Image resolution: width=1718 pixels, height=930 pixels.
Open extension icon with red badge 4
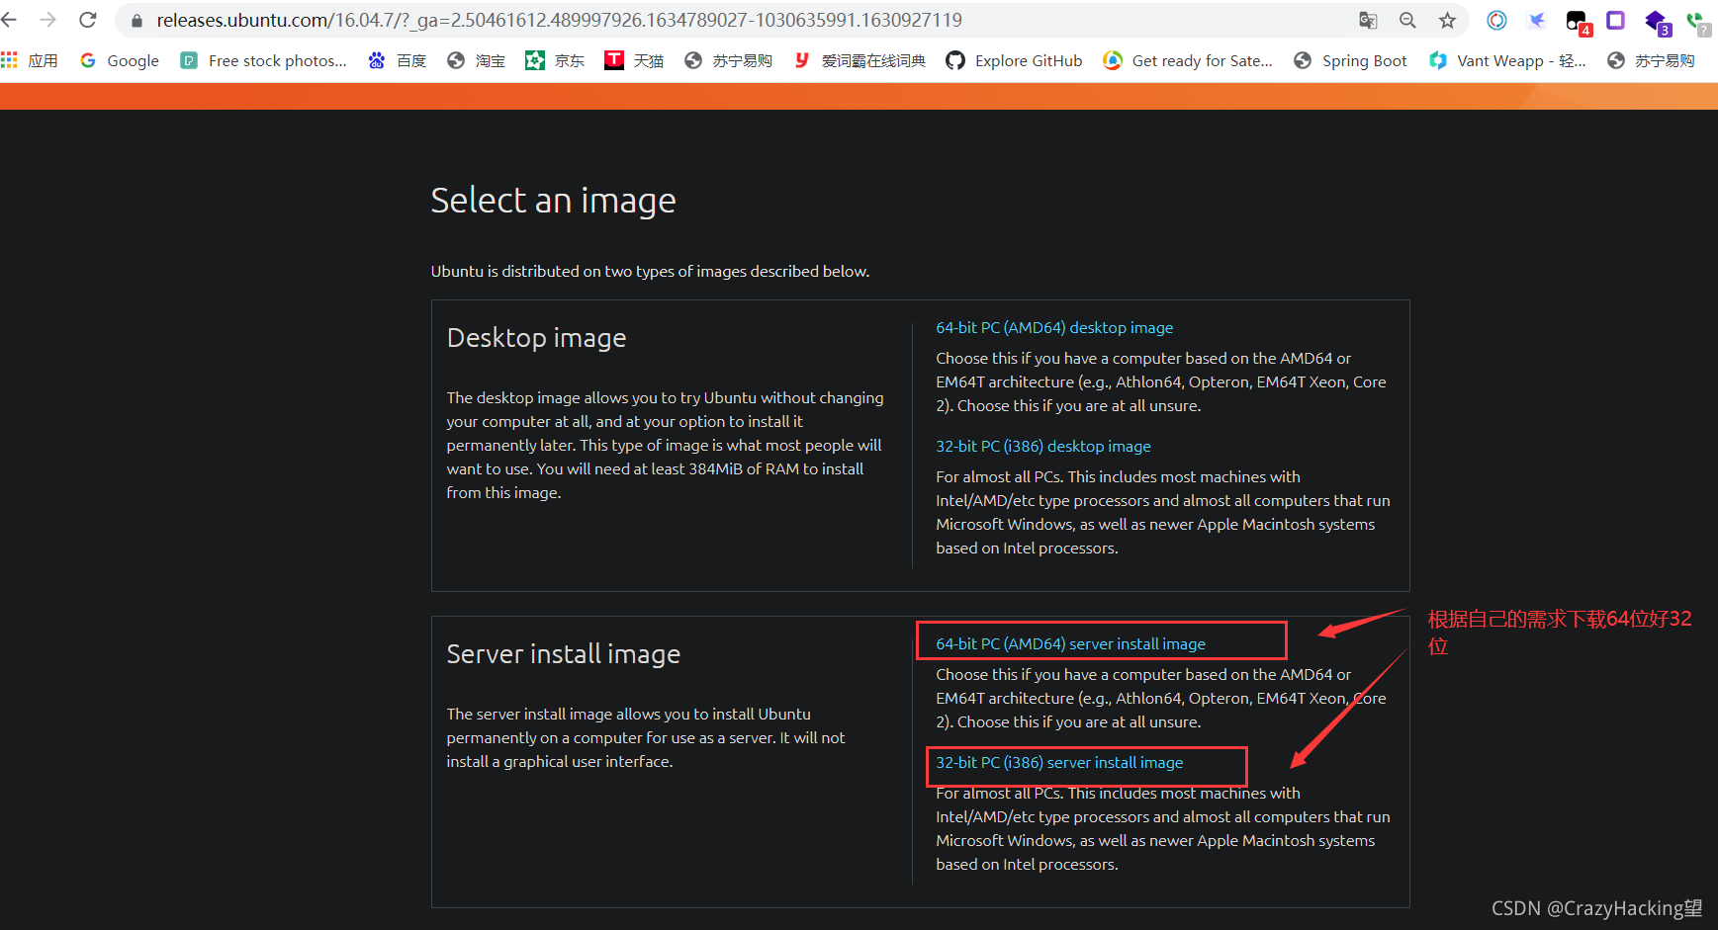[x=1578, y=22]
